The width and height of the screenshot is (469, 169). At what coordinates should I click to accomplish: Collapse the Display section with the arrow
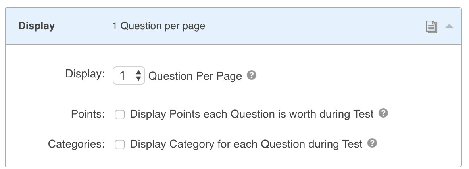pyautogui.click(x=449, y=26)
